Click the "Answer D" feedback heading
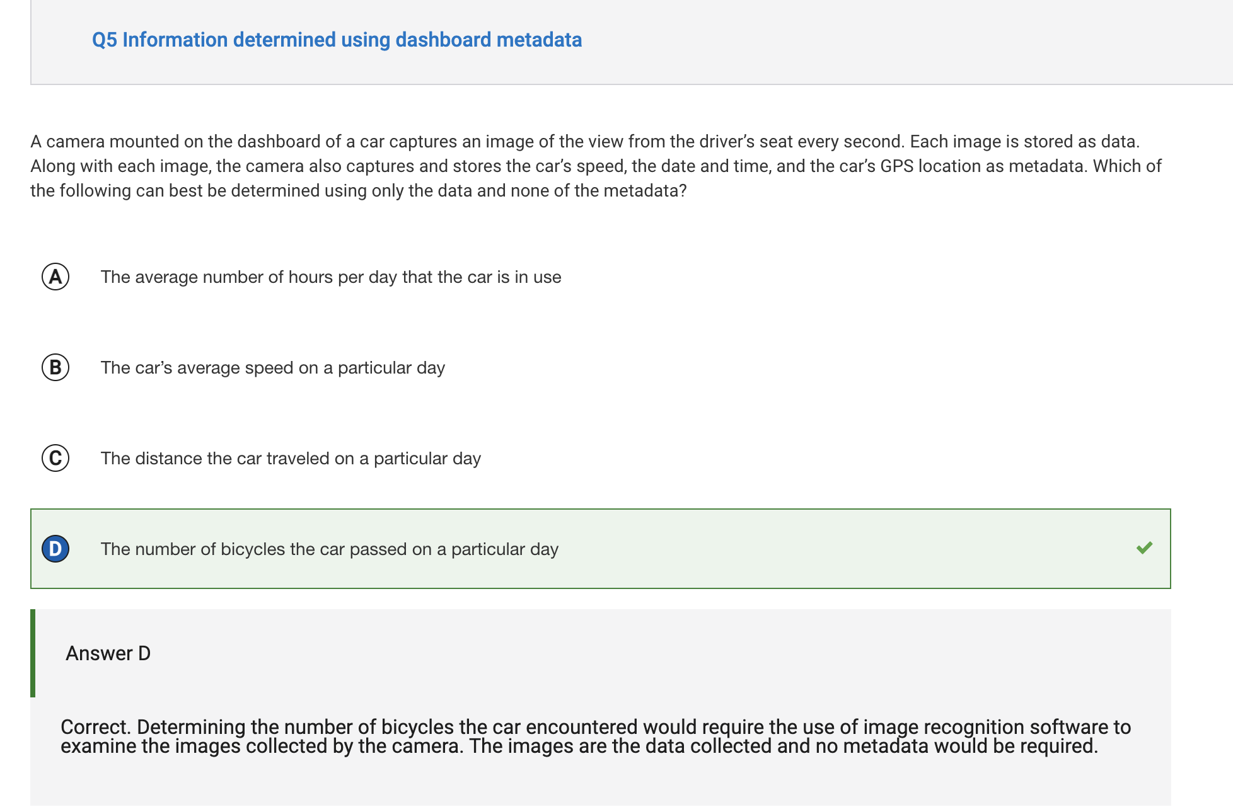Viewport: 1233px width, 807px height. [108, 653]
